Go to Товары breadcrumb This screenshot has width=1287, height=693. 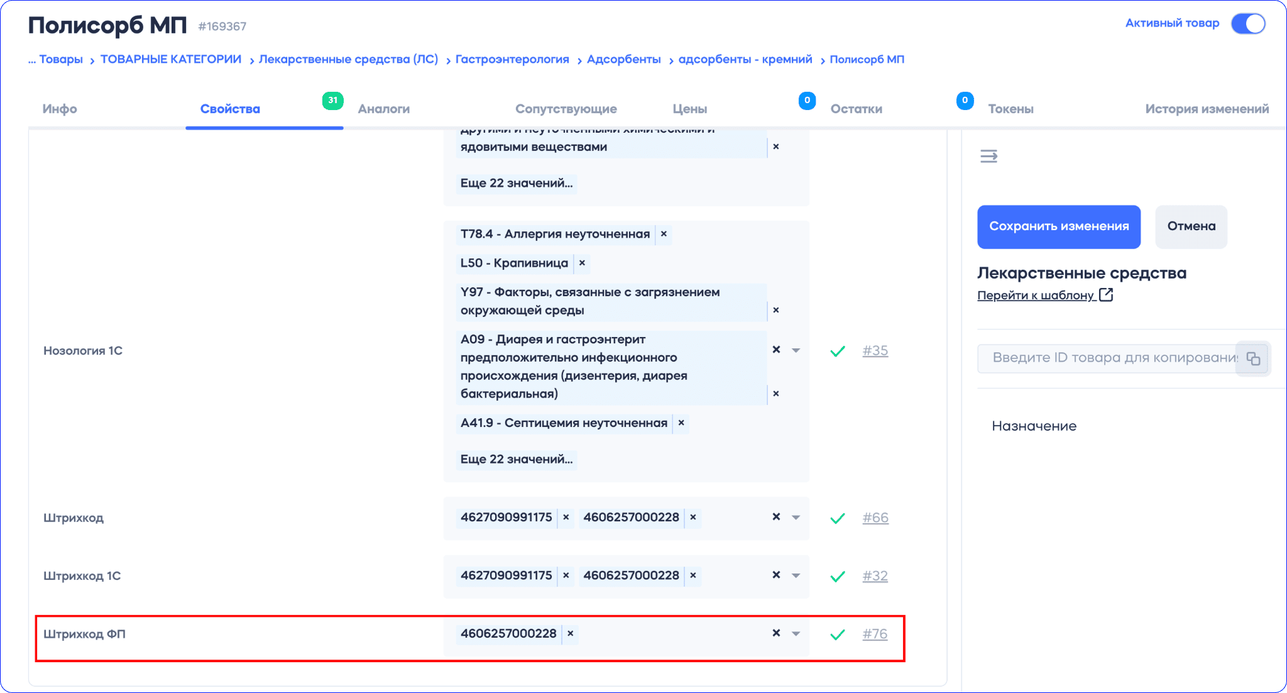click(61, 59)
